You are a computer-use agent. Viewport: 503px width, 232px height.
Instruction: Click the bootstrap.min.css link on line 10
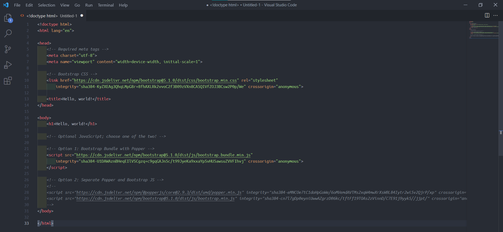[155, 80]
